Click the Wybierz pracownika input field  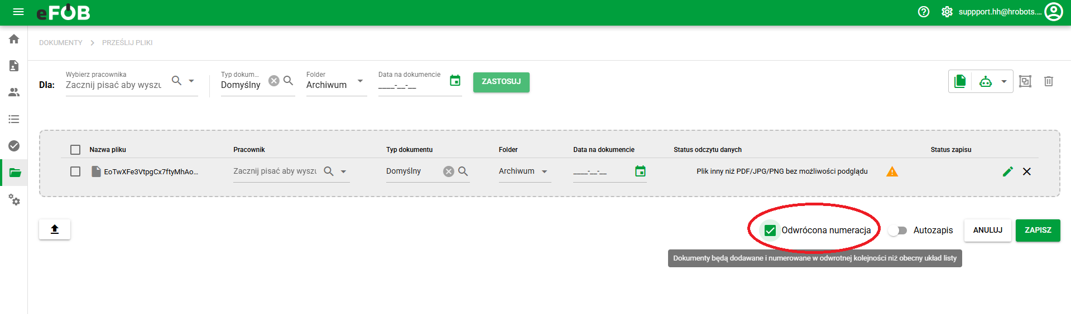click(113, 85)
